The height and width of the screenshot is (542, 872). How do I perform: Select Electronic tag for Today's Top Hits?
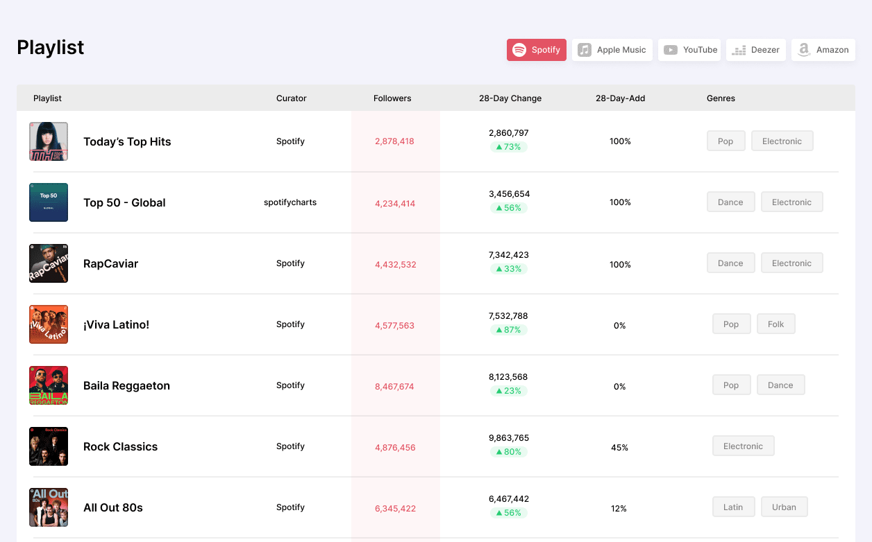click(782, 141)
